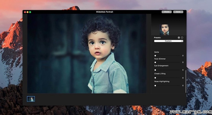Click the Share button
Viewport: 212px width, 115px height.
point(167,12)
